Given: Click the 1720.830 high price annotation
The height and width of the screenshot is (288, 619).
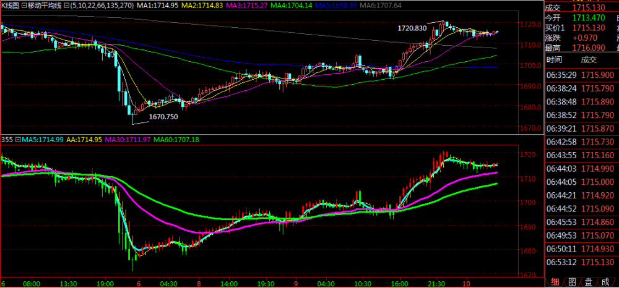Looking at the screenshot, I should click(412, 28).
